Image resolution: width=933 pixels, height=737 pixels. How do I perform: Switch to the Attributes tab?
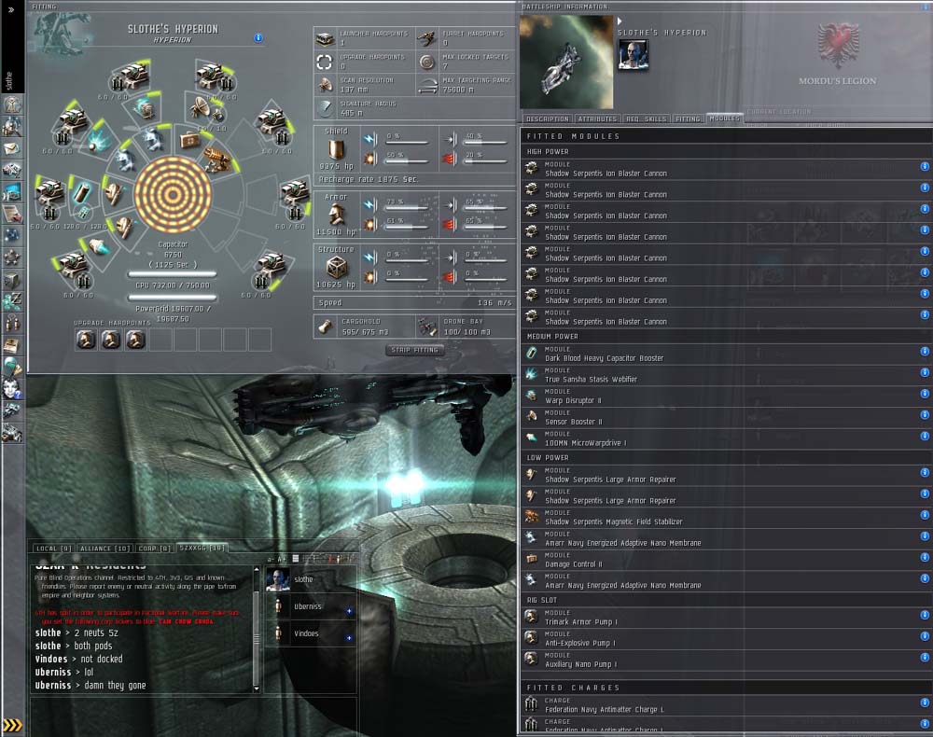597,119
